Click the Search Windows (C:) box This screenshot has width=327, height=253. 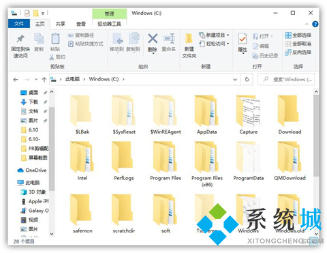[x=286, y=80]
